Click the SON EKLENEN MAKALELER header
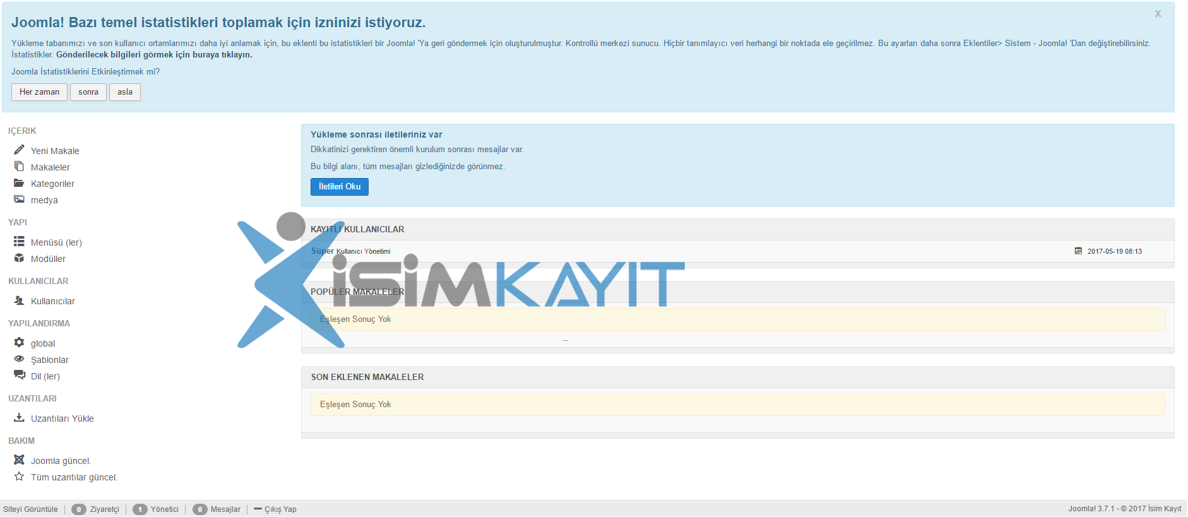Viewport: 1188px width, 517px height. coord(367,377)
